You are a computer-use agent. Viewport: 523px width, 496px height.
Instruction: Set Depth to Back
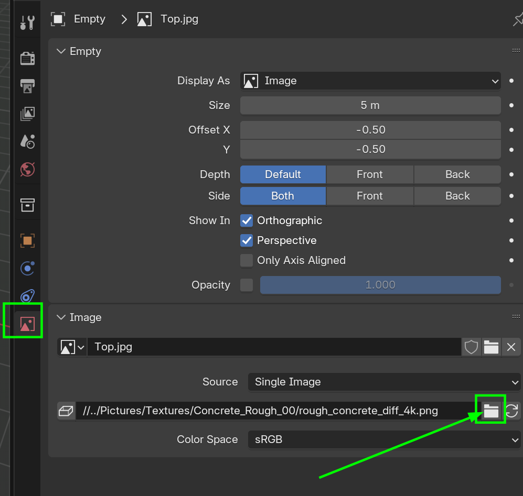click(x=457, y=174)
